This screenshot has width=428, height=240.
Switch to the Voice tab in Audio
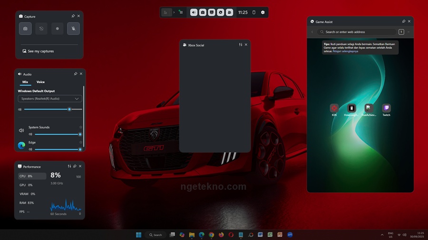[x=40, y=82]
